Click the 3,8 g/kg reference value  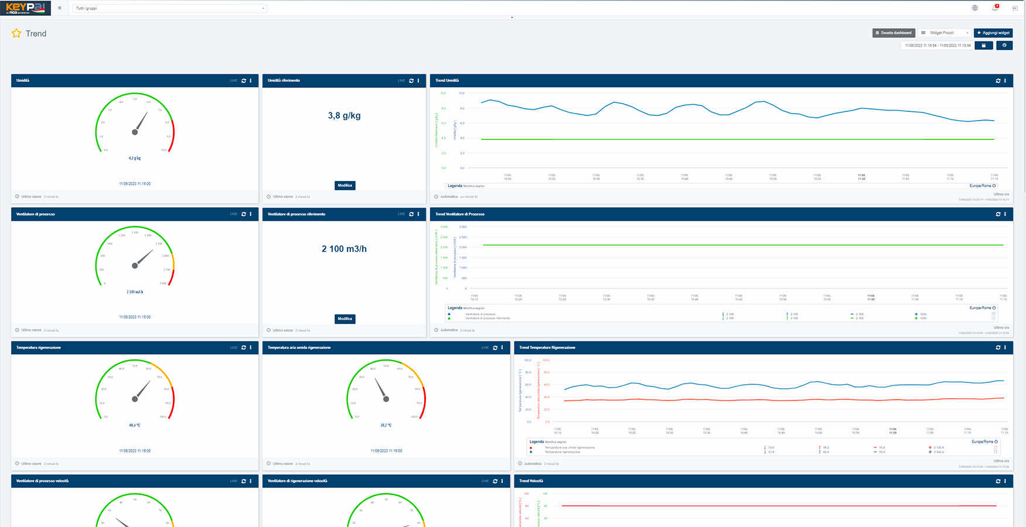[x=345, y=116]
